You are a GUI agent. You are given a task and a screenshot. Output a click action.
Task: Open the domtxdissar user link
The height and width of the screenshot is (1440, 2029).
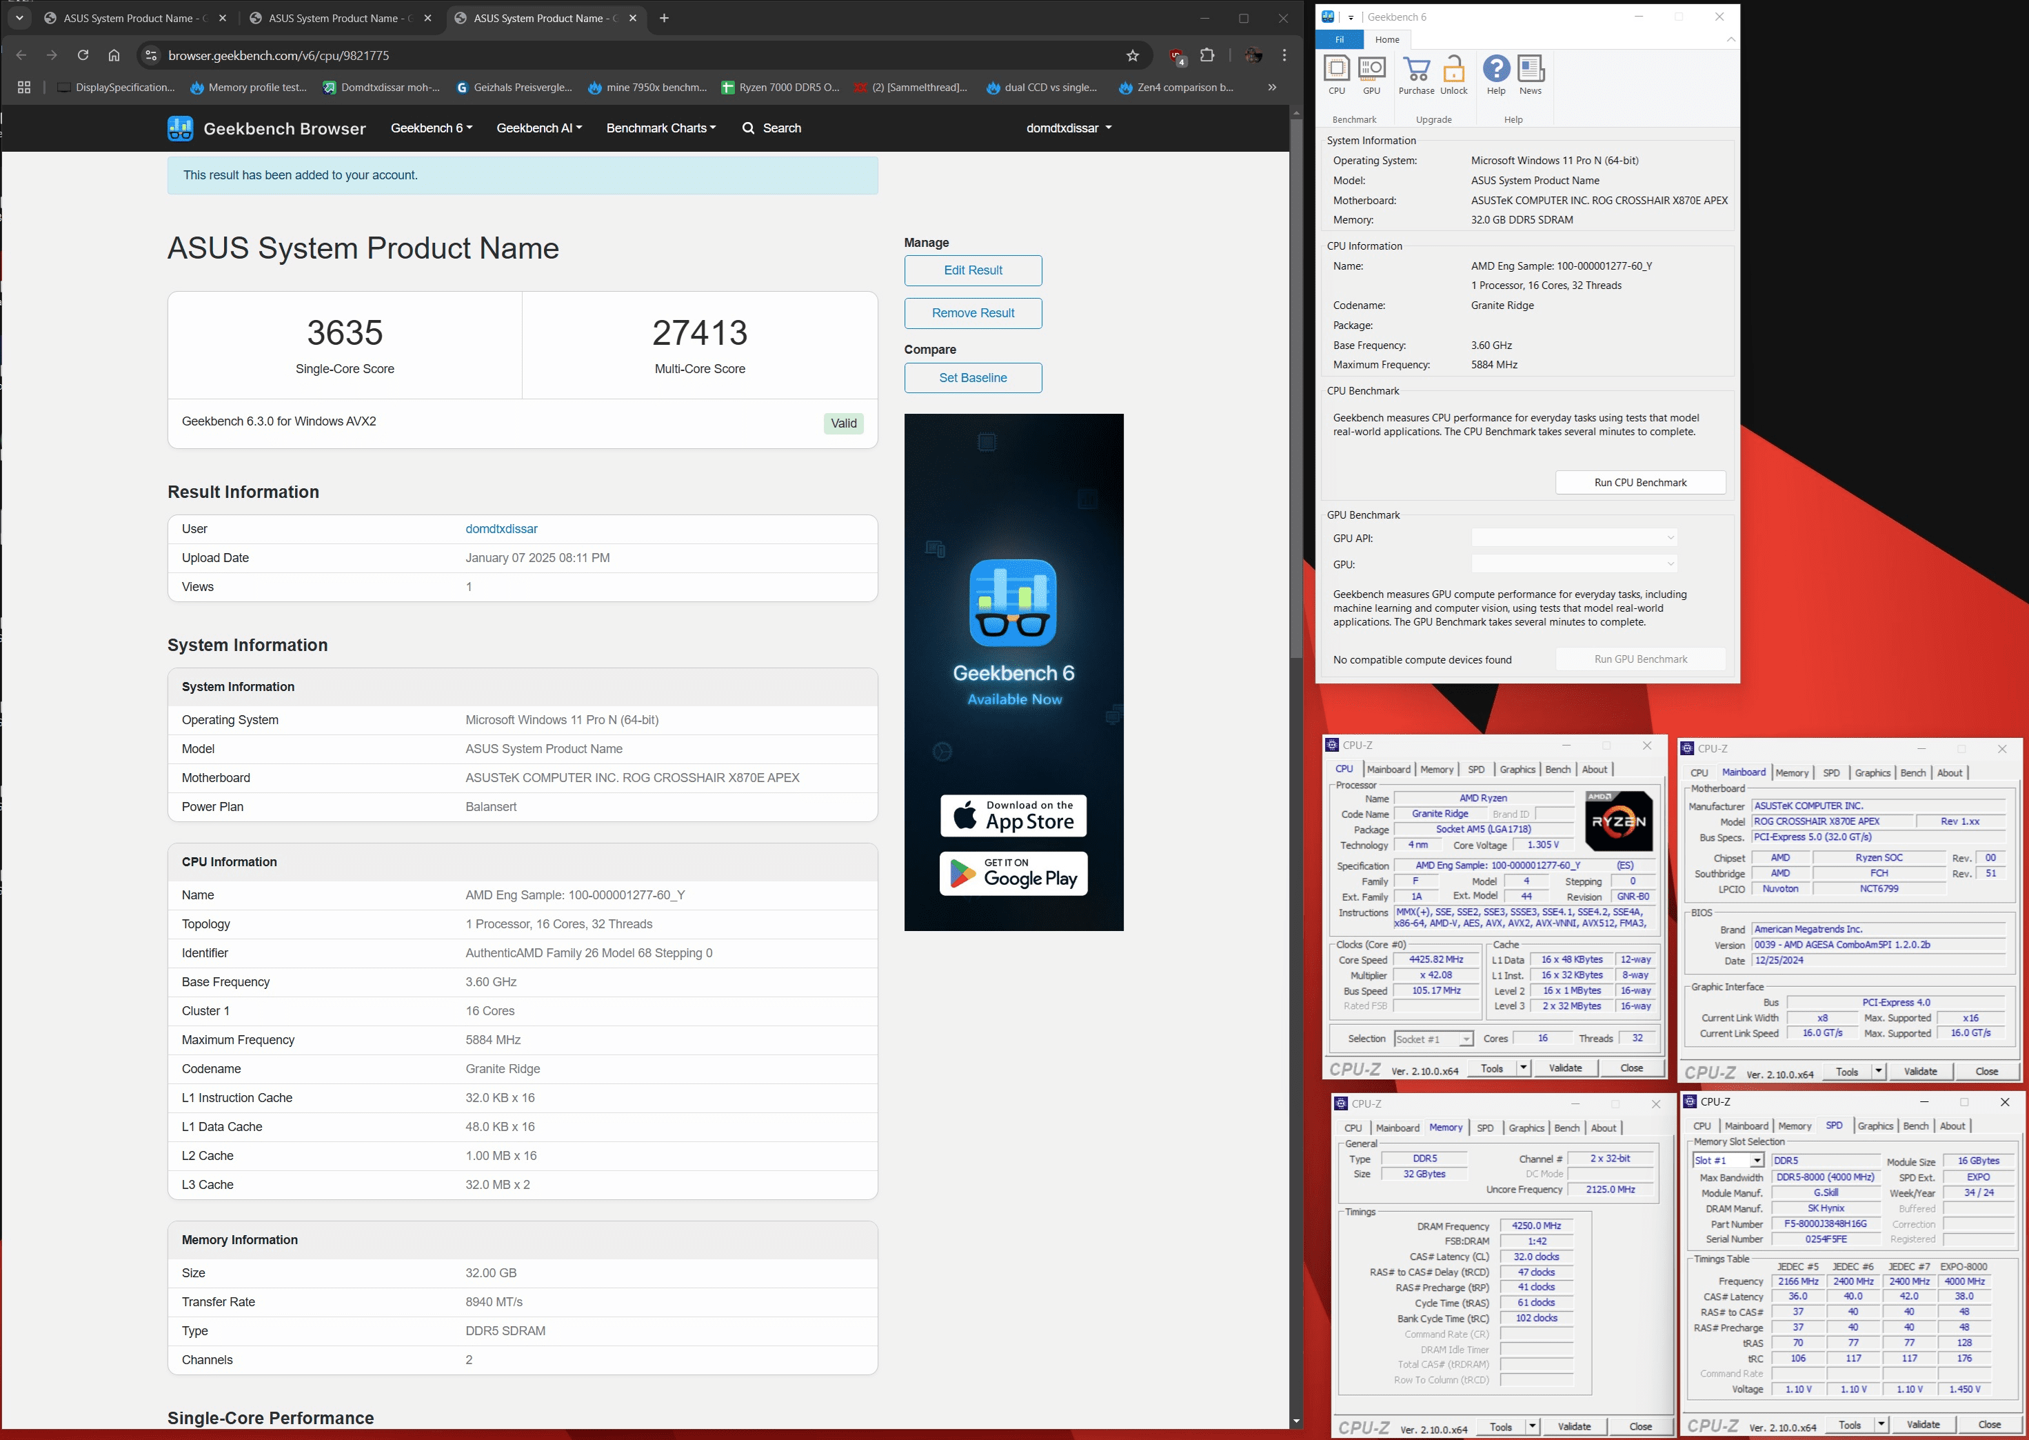[501, 528]
